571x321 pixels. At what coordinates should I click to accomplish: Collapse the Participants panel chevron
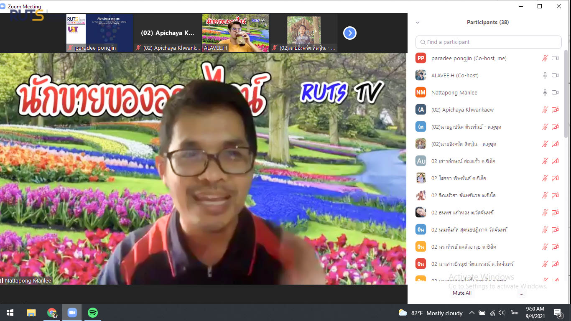417,23
